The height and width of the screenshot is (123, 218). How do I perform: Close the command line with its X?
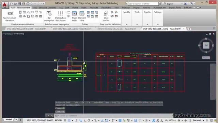48,115
